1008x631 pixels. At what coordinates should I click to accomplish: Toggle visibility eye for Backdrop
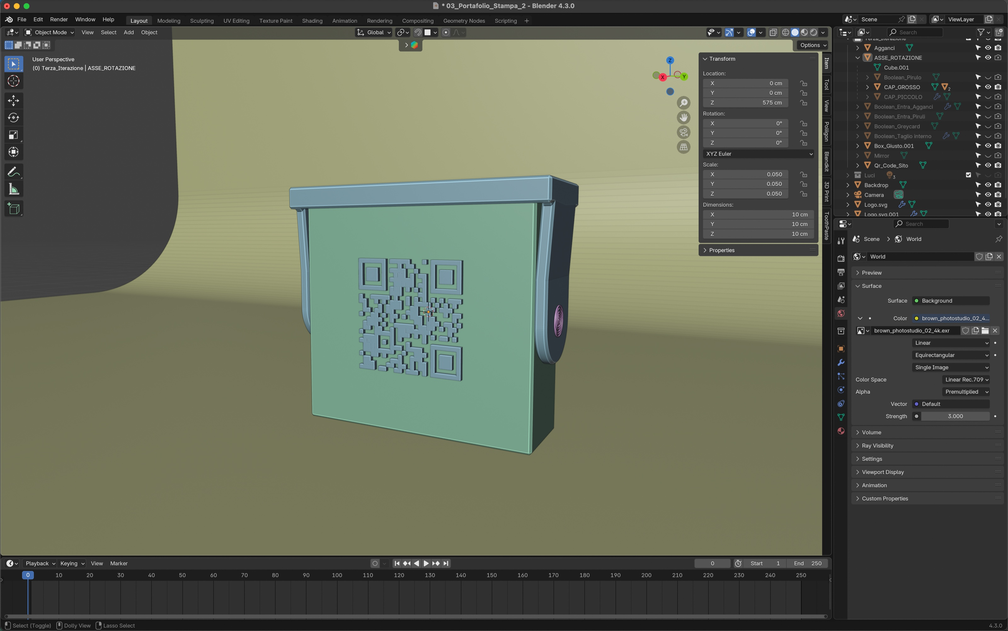coord(988,185)
